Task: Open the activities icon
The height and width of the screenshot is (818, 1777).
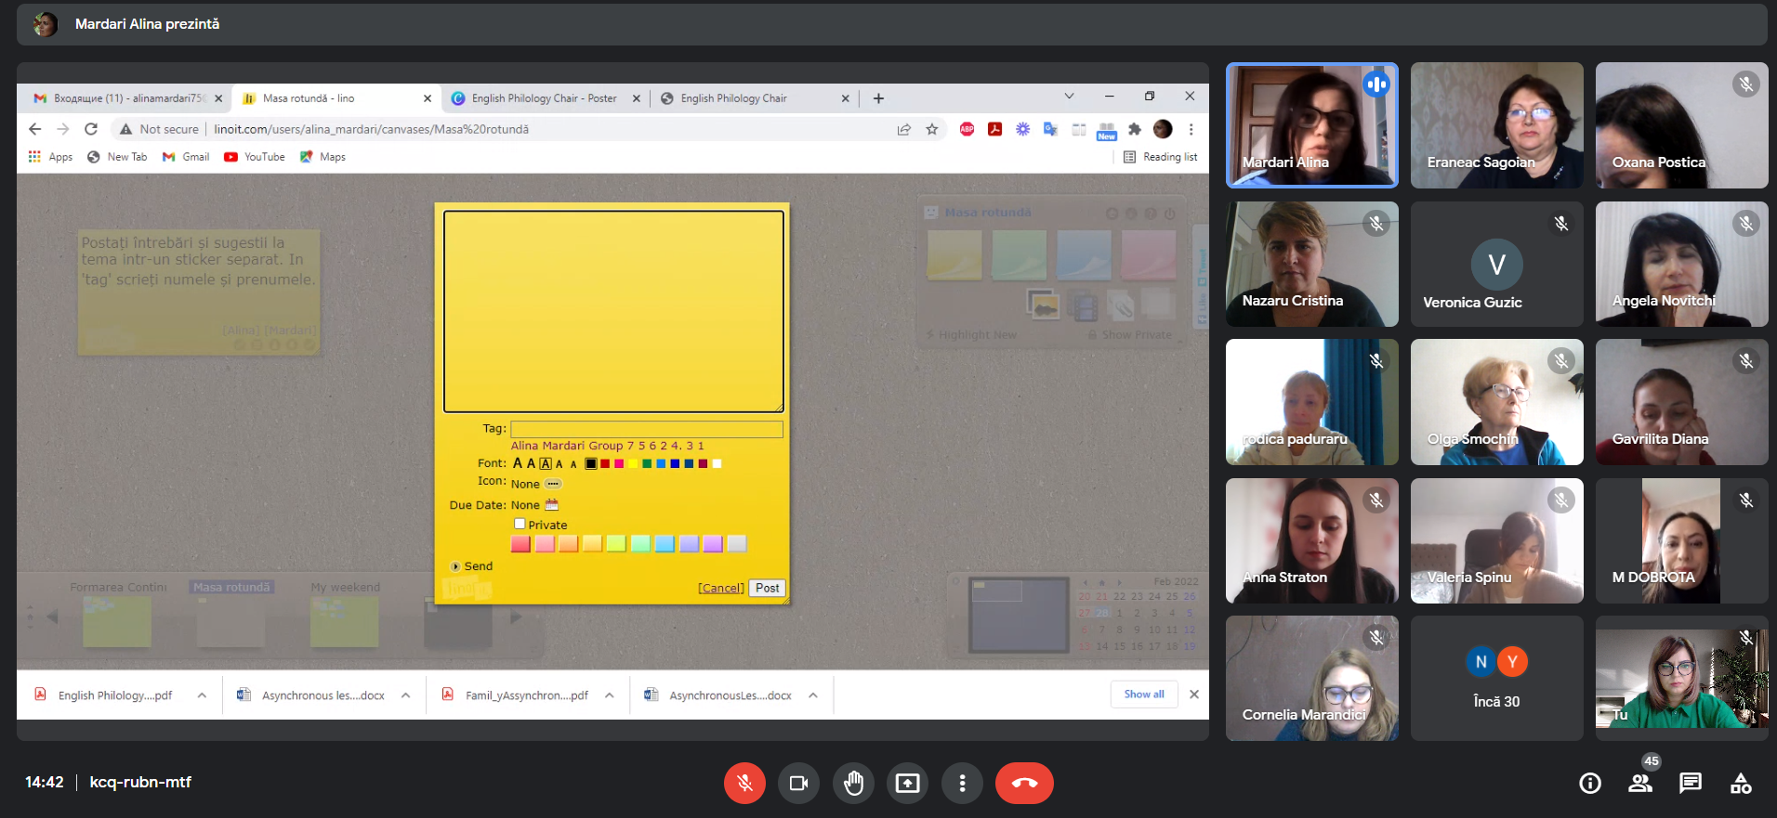Action: [x=1740, y=784]
